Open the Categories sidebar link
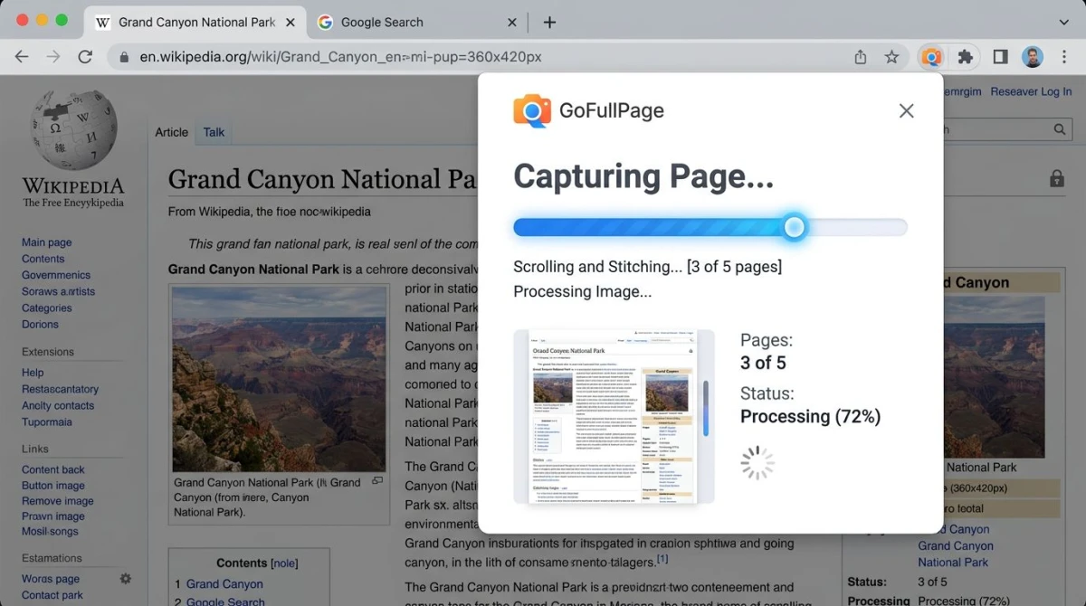Image resolution: width=1086 pixels, height=606 pixels. tap(47, 308)
